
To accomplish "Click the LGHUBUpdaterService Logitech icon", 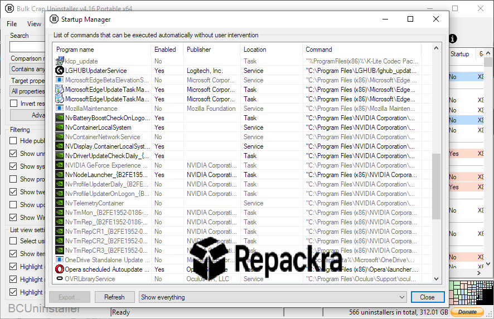I will tap(60, 71).
